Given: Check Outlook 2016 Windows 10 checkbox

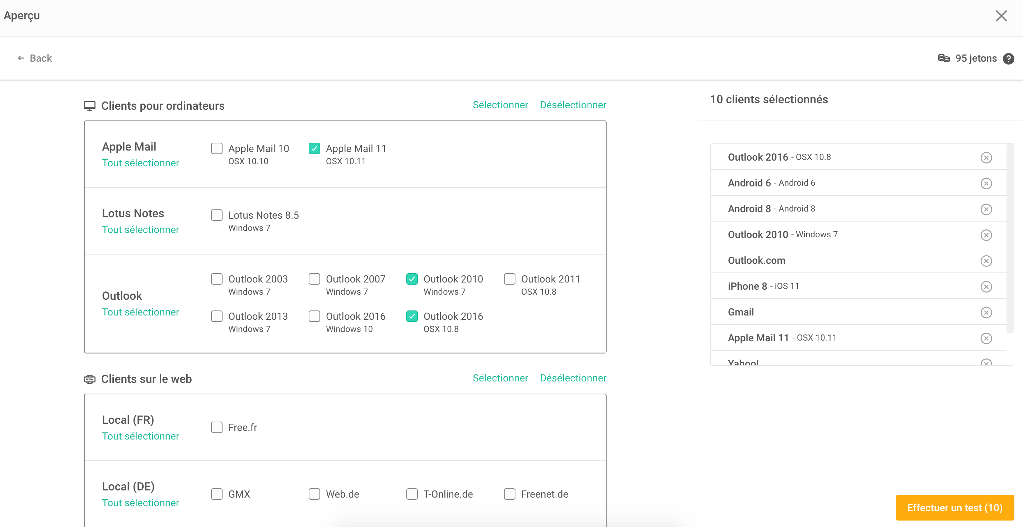Looking at the screenshot, I should [314, 316].
